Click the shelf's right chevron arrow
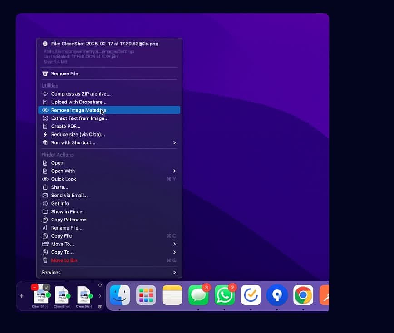The height and width of the screenshot is (333, 394). 100,296
